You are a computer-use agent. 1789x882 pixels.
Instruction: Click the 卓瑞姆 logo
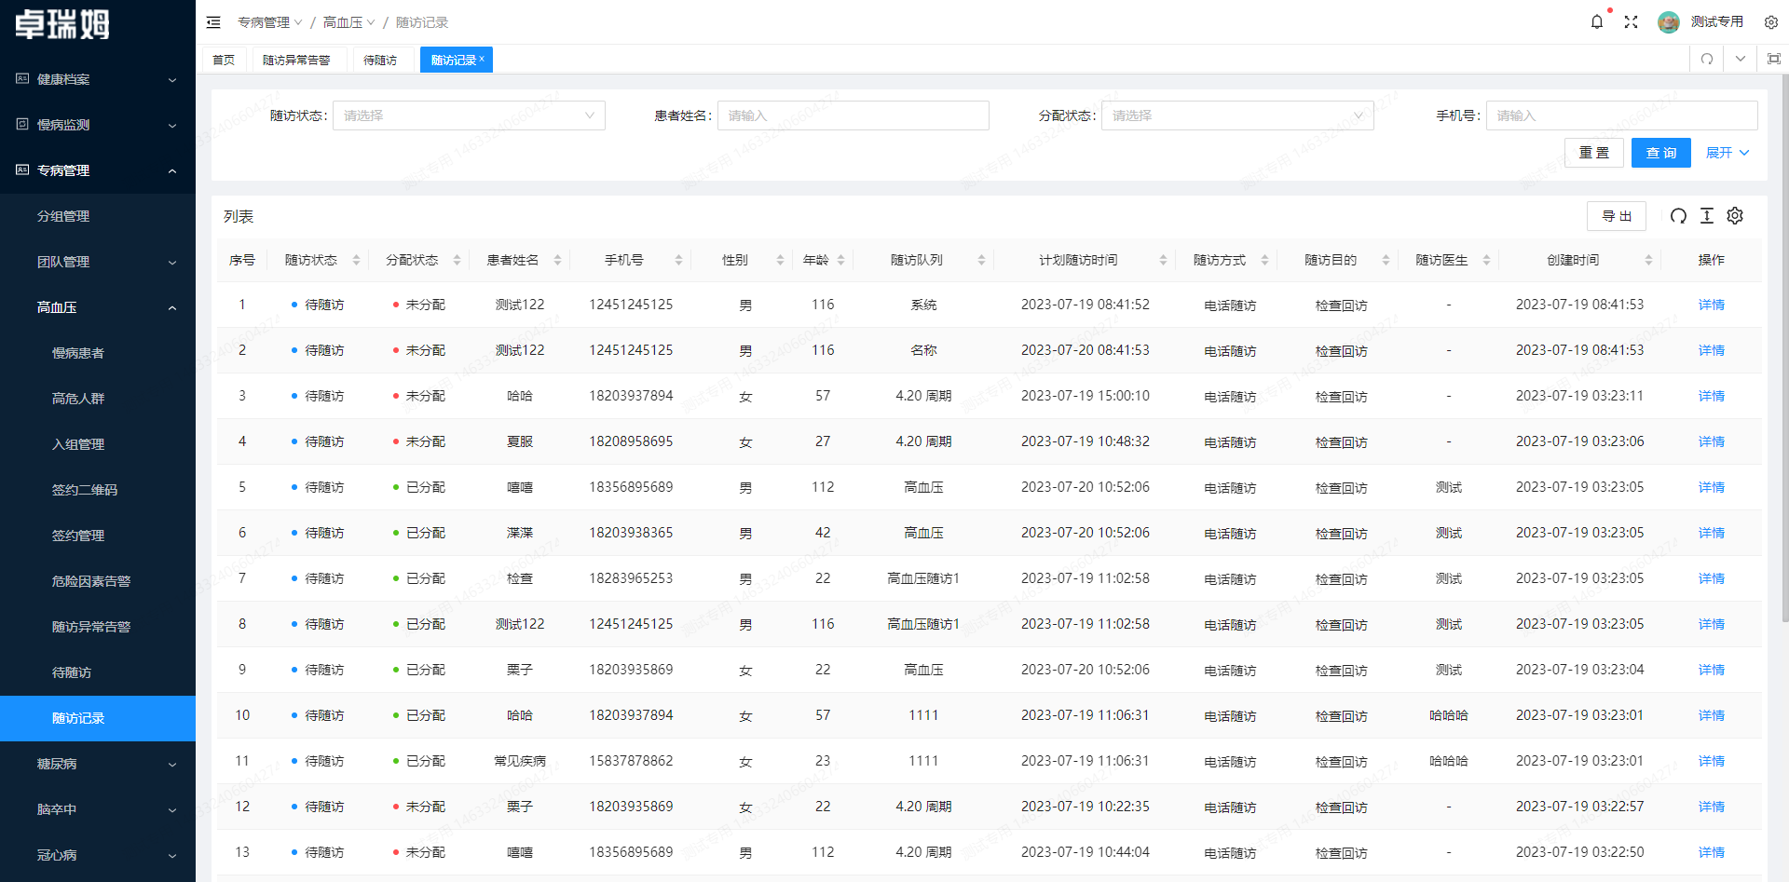pyautogui.click(x=61, y=24)
